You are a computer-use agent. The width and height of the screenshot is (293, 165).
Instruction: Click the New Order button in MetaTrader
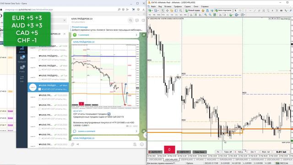click(192, 11)
